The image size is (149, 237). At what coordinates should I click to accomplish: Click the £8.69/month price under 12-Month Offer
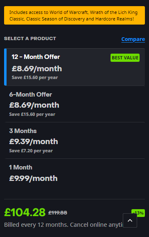(37, 69)
